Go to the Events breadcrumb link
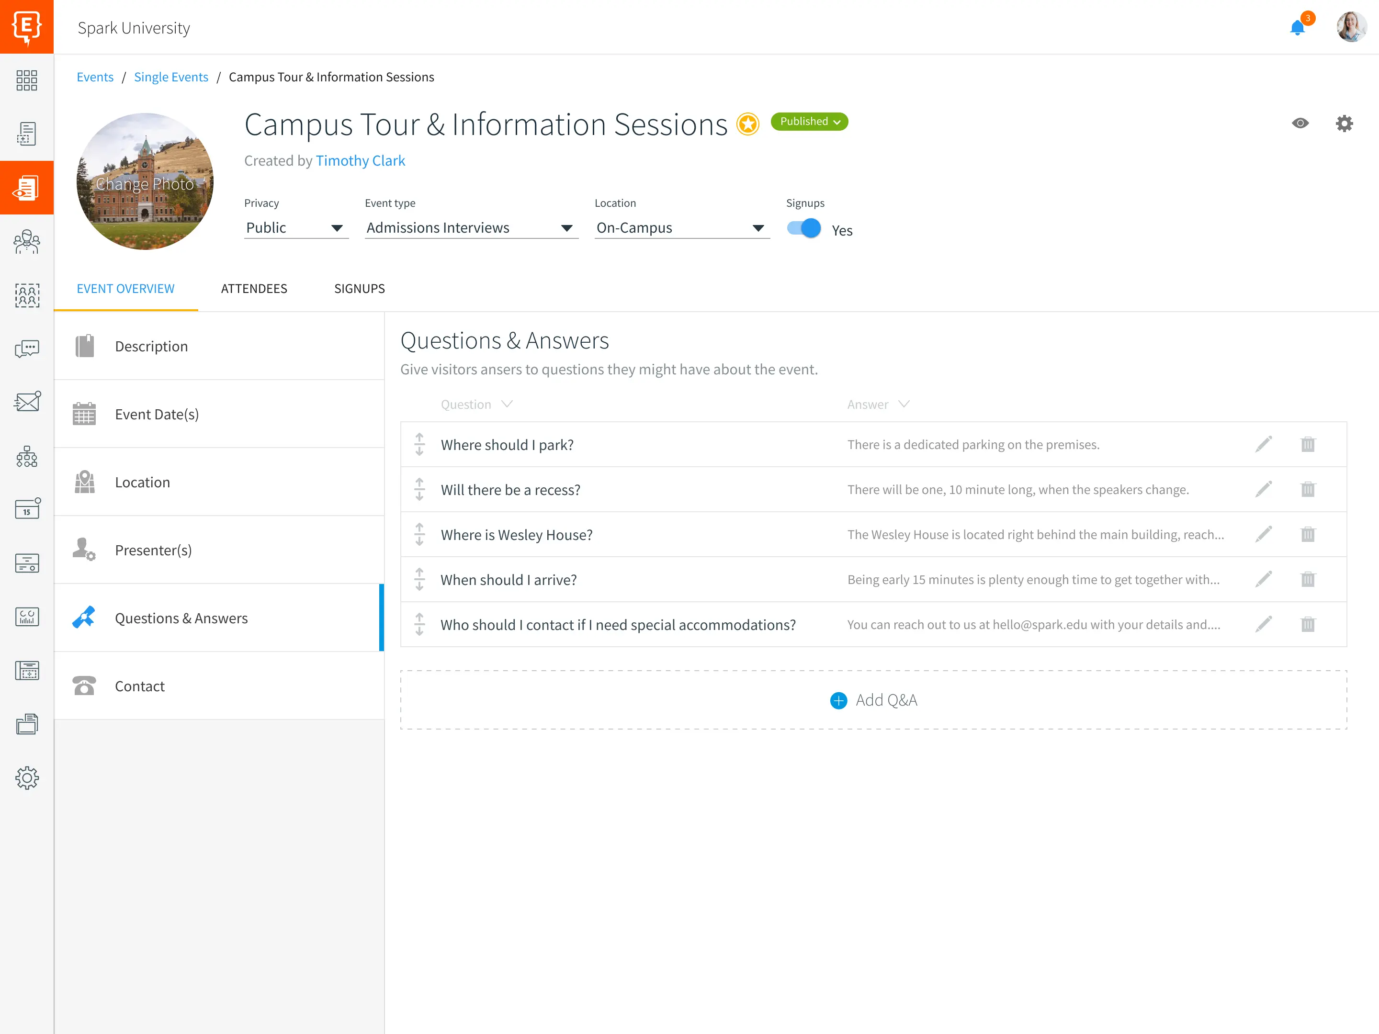The image size is (1379, 1034). pyautogui.click(x=95, y=77)
